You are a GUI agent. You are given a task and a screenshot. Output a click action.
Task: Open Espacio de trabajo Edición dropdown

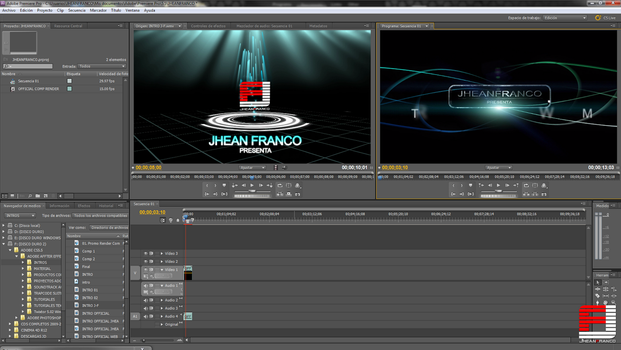pyautogui.click(x=565, y=18)
